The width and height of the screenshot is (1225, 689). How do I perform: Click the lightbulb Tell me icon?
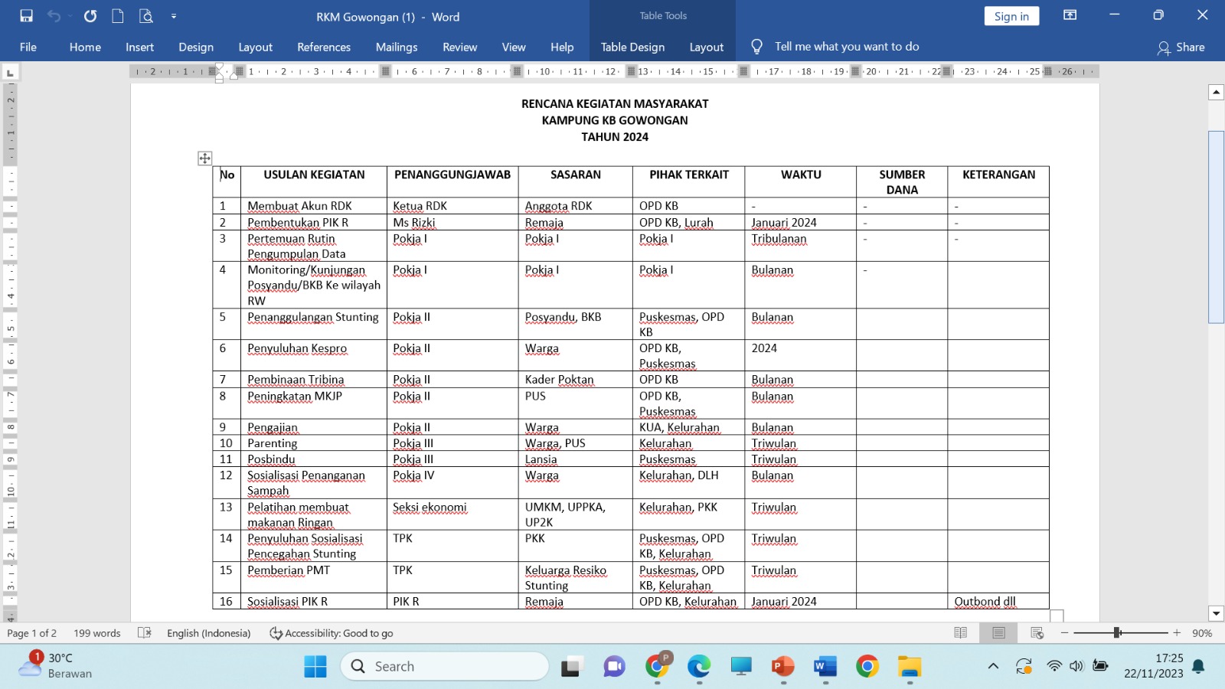[x=756, y=47]
